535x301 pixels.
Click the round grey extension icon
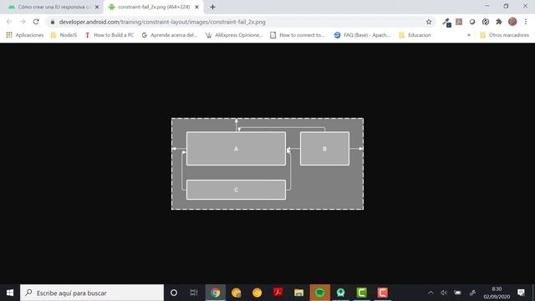472,22
